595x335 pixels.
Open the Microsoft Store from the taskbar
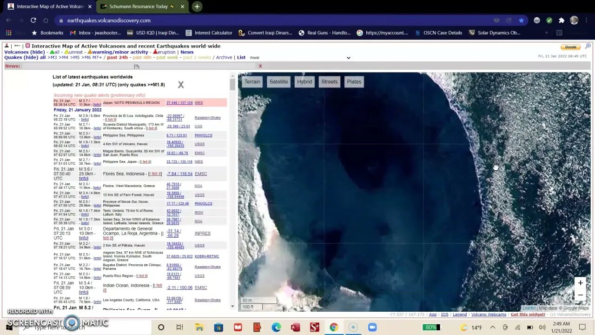pyautogui.click(x=218, y=328)
